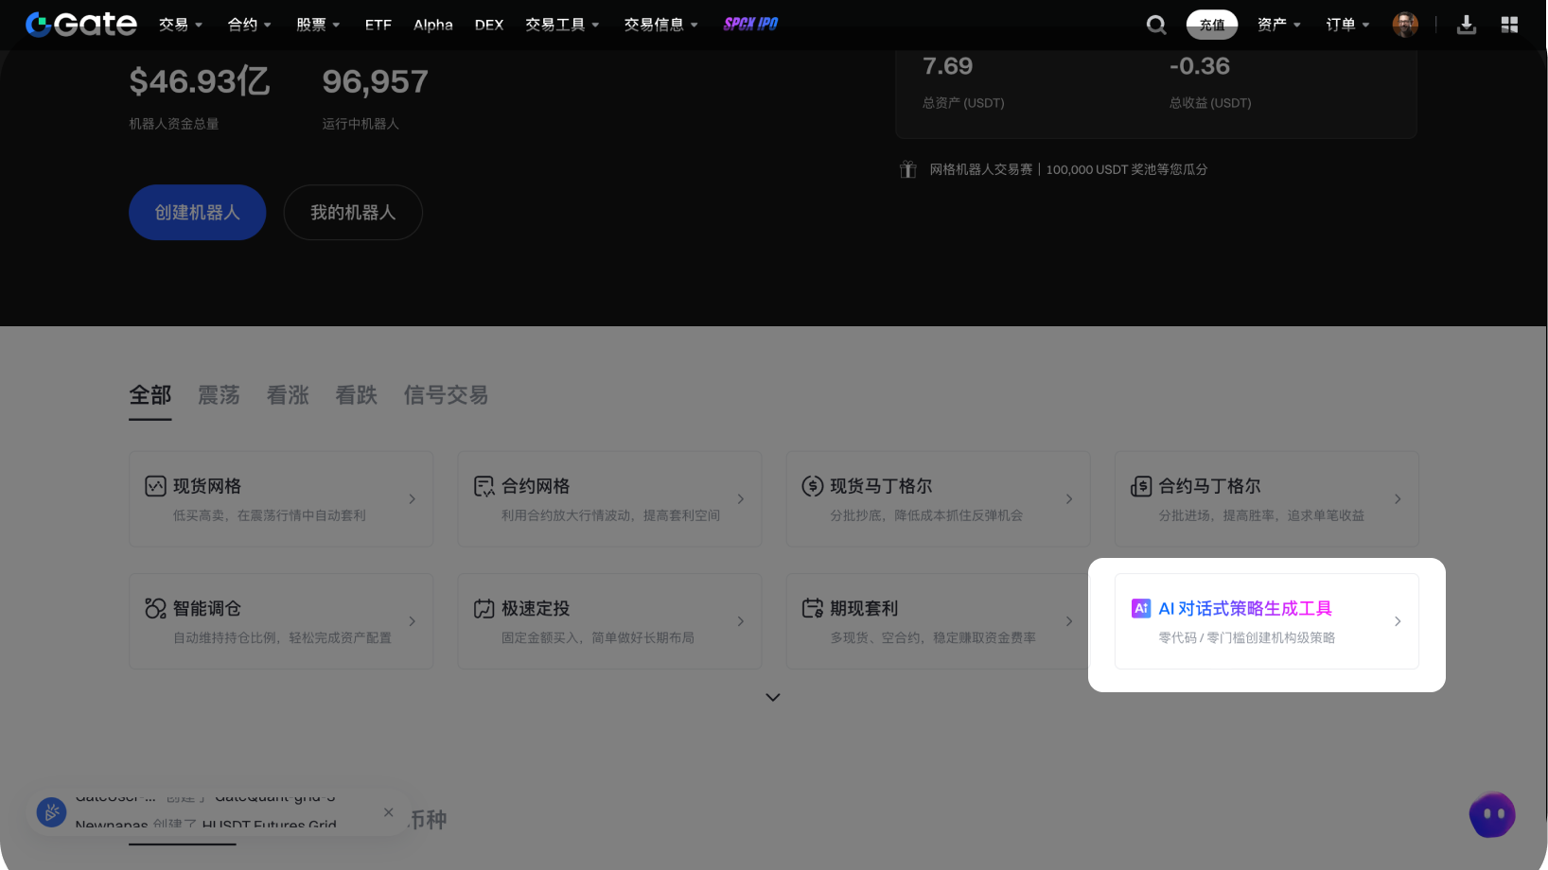This screenshot has width=1548, height=870.
Task: Expand more bot types with down chevron
Action: click(x=773, y=697)
